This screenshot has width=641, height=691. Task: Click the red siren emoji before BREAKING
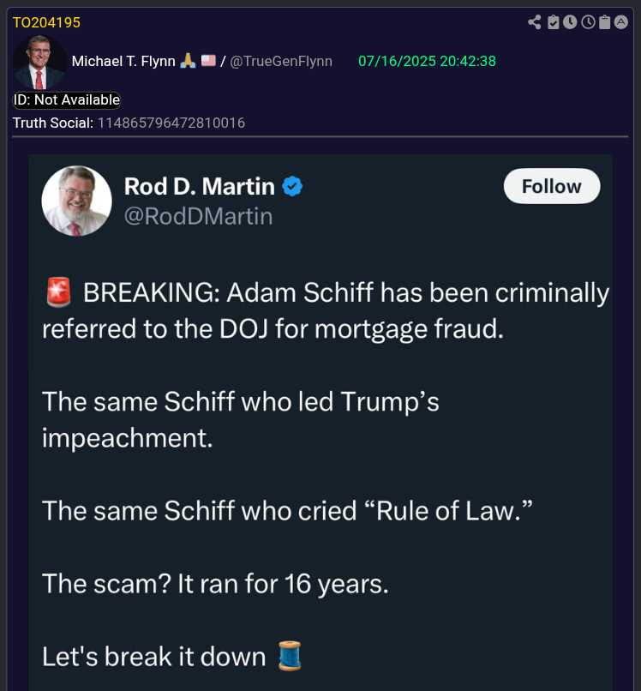[x=57, y=293]
